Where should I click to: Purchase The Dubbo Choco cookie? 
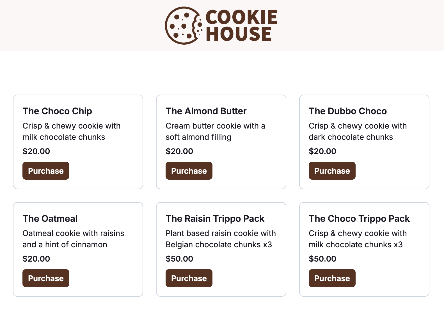point(332,171)
